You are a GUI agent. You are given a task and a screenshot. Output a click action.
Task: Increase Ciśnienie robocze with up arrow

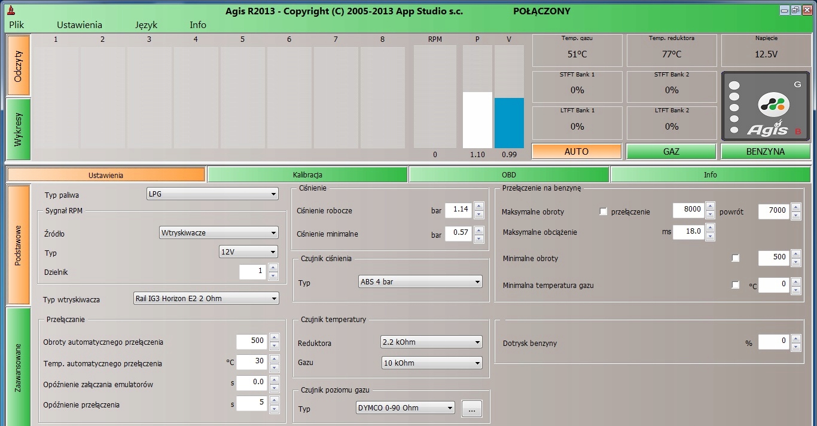click(478, 207)
